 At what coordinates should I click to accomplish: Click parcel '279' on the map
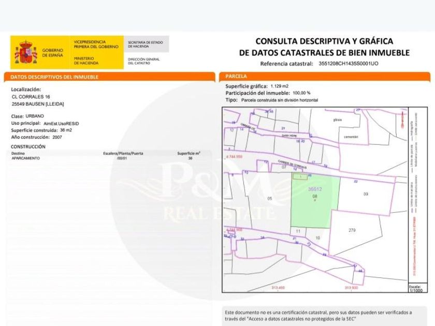coord(352,230)
